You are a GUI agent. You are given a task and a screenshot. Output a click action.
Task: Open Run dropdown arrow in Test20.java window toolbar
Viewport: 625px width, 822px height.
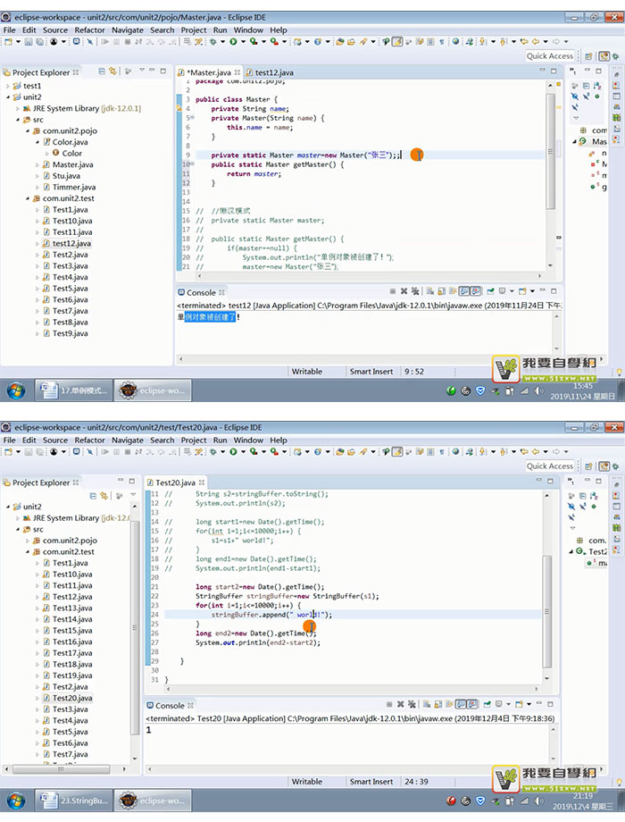[243, 451]
